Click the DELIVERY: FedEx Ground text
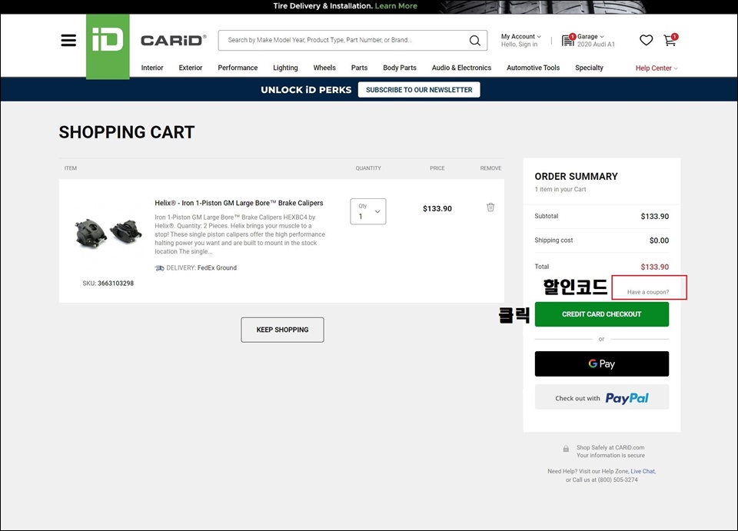Image resolution: width=738 pixels, height=531 pixels. pyautogui.click(x=201, y=267)
